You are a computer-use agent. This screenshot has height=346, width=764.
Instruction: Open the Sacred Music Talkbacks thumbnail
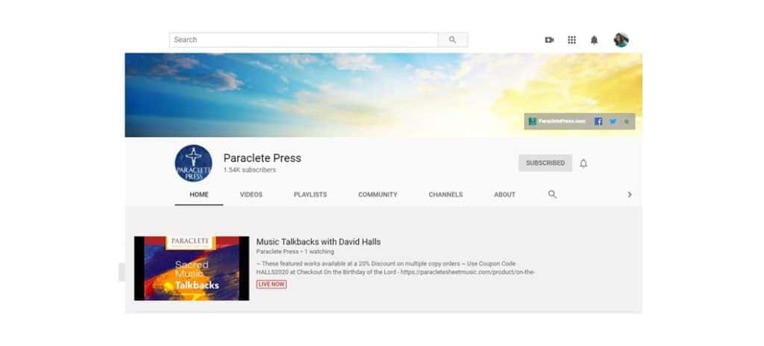192,269
